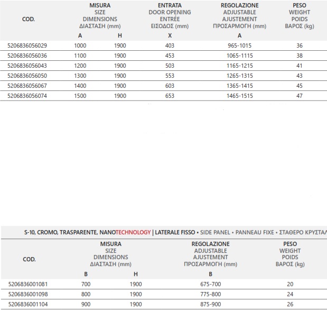
Task: Click adjustment value 965-1015
Action: click(x=240, y=45)
